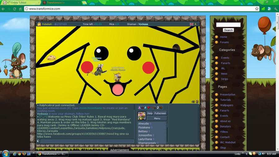
Task: Launch Firefox from quick launch
Action: pyautogui.click(x=24, y=154)
